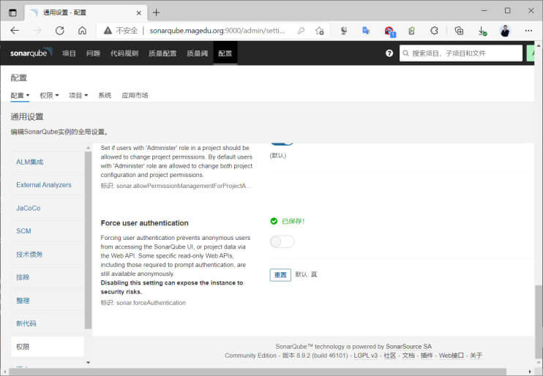Screen dimensions: 543x376
Task: Open saved password key icon
Action: point(301,31)
